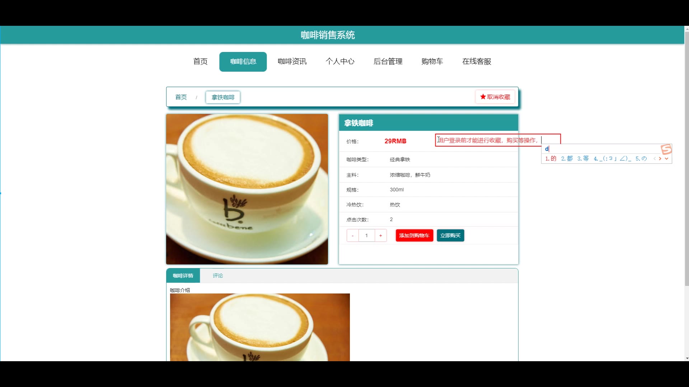The height and width of the screenshot is (387, 689).
Task: Click the 首页 breadcrumb link
Action: (181, 97)
